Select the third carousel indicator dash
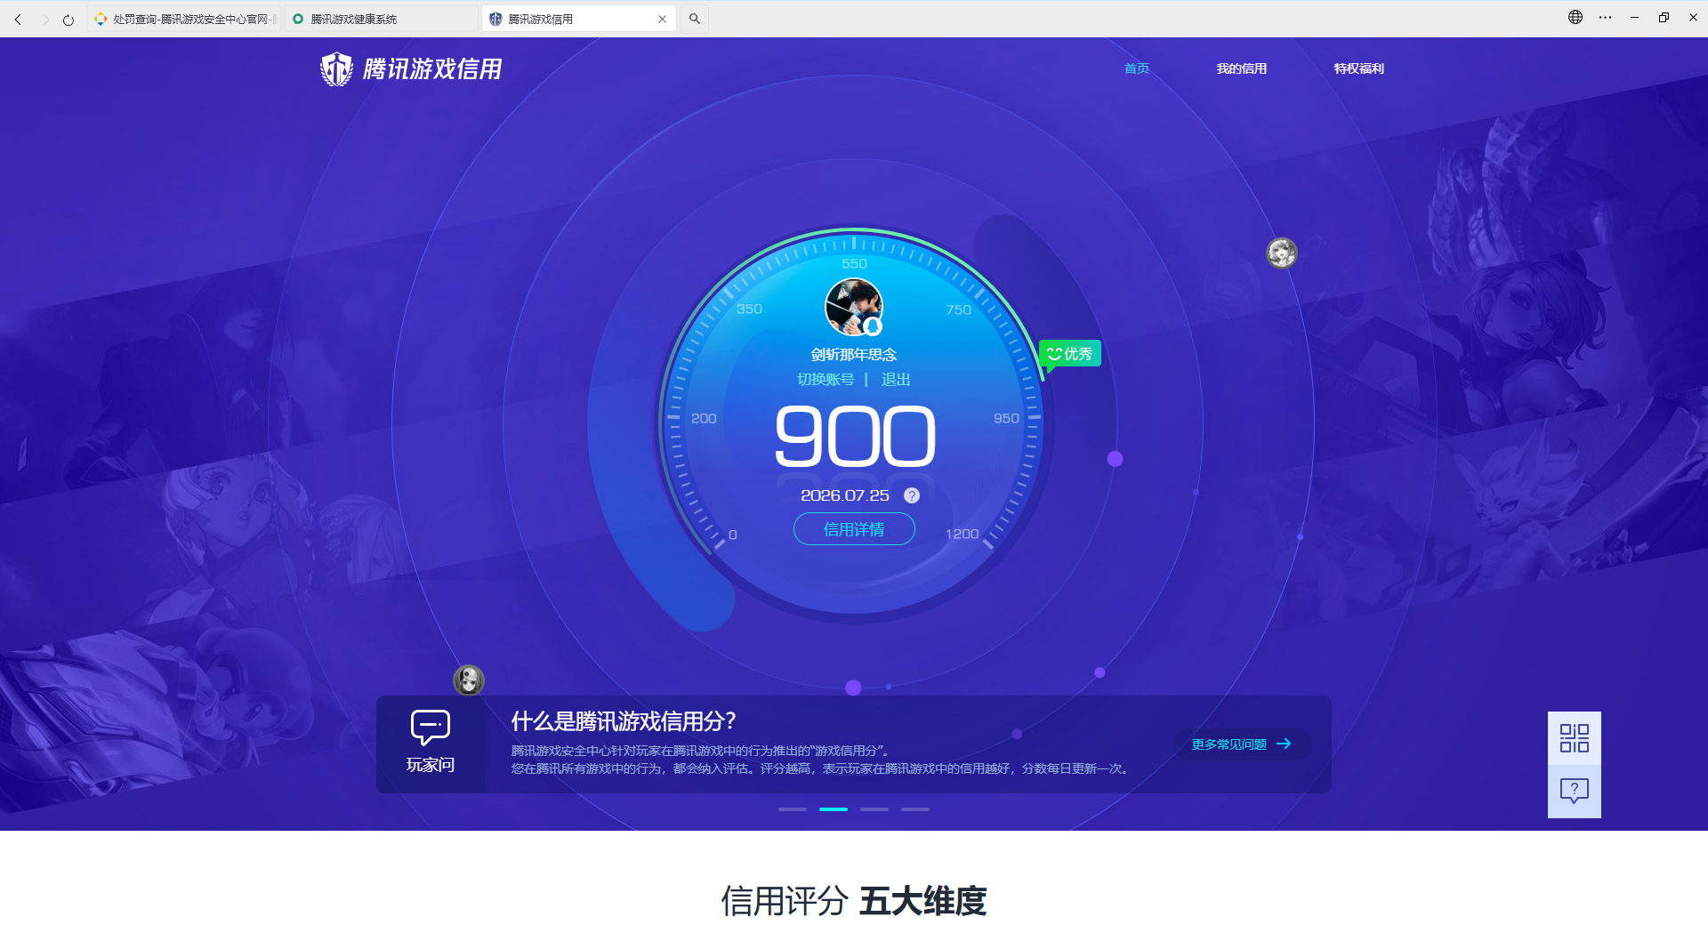This screenshot has height=925, width=1708. [x=874, y=809]
